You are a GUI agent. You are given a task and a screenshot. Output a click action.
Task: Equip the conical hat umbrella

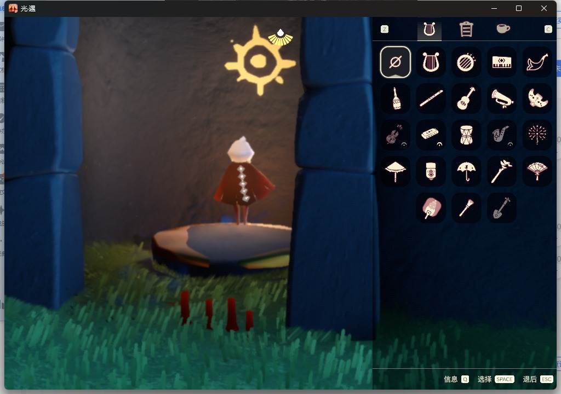[x=396, y=171]
